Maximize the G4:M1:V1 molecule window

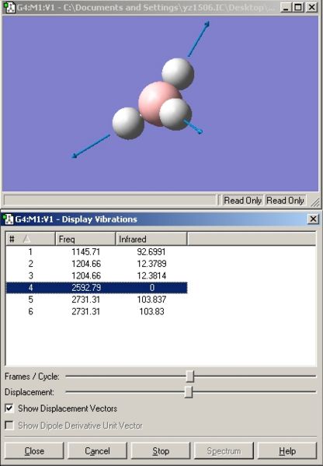(x=298, y=7)
